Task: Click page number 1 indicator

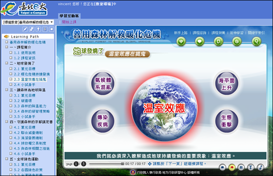Action: tap(76, 164)
